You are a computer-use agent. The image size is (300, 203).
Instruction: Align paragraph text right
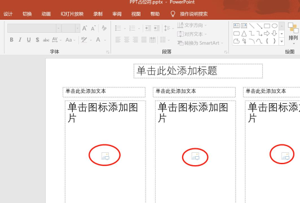135,39
